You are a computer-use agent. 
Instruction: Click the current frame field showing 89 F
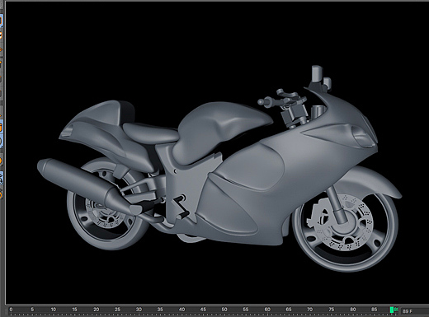[x=415, y=311]
